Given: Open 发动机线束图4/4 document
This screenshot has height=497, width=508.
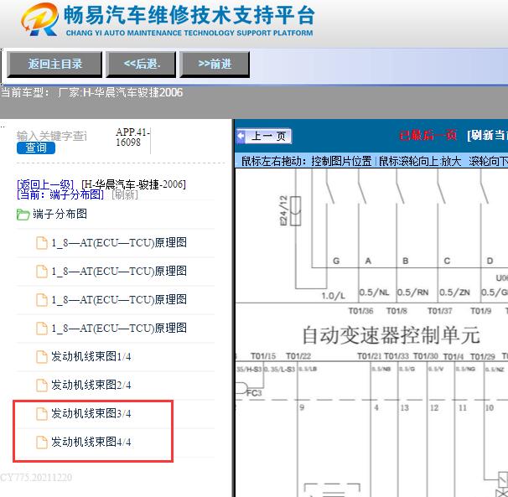Looking at the screenshot, I should point(91,443).
